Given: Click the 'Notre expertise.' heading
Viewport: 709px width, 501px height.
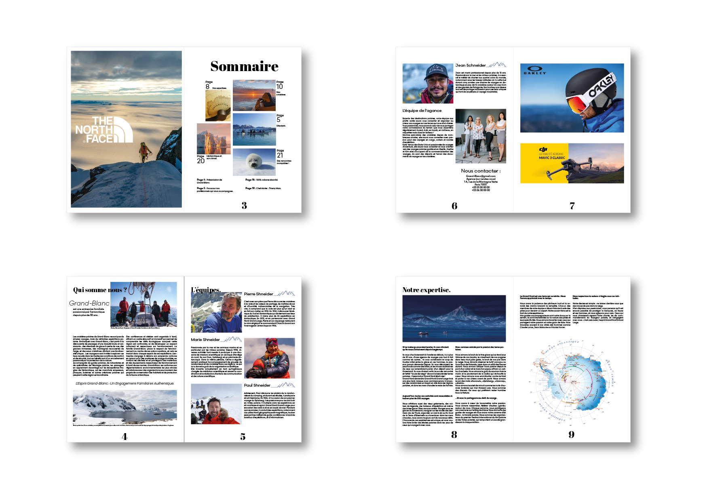Looking at the screenshot, I should [426, 290].
